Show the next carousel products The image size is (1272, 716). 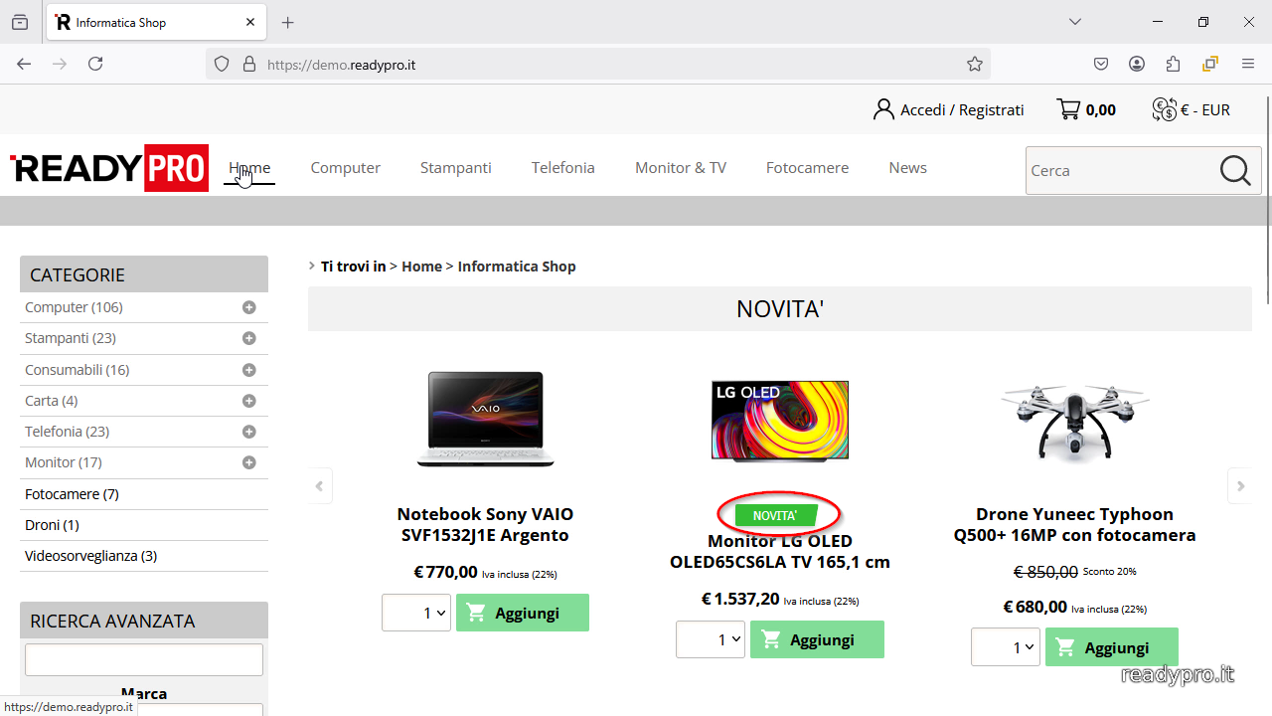pos(1240,486)
